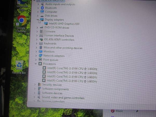Click the Print queues printer icon
This screenshot has height=117, width=156.
tap(40, 60)
